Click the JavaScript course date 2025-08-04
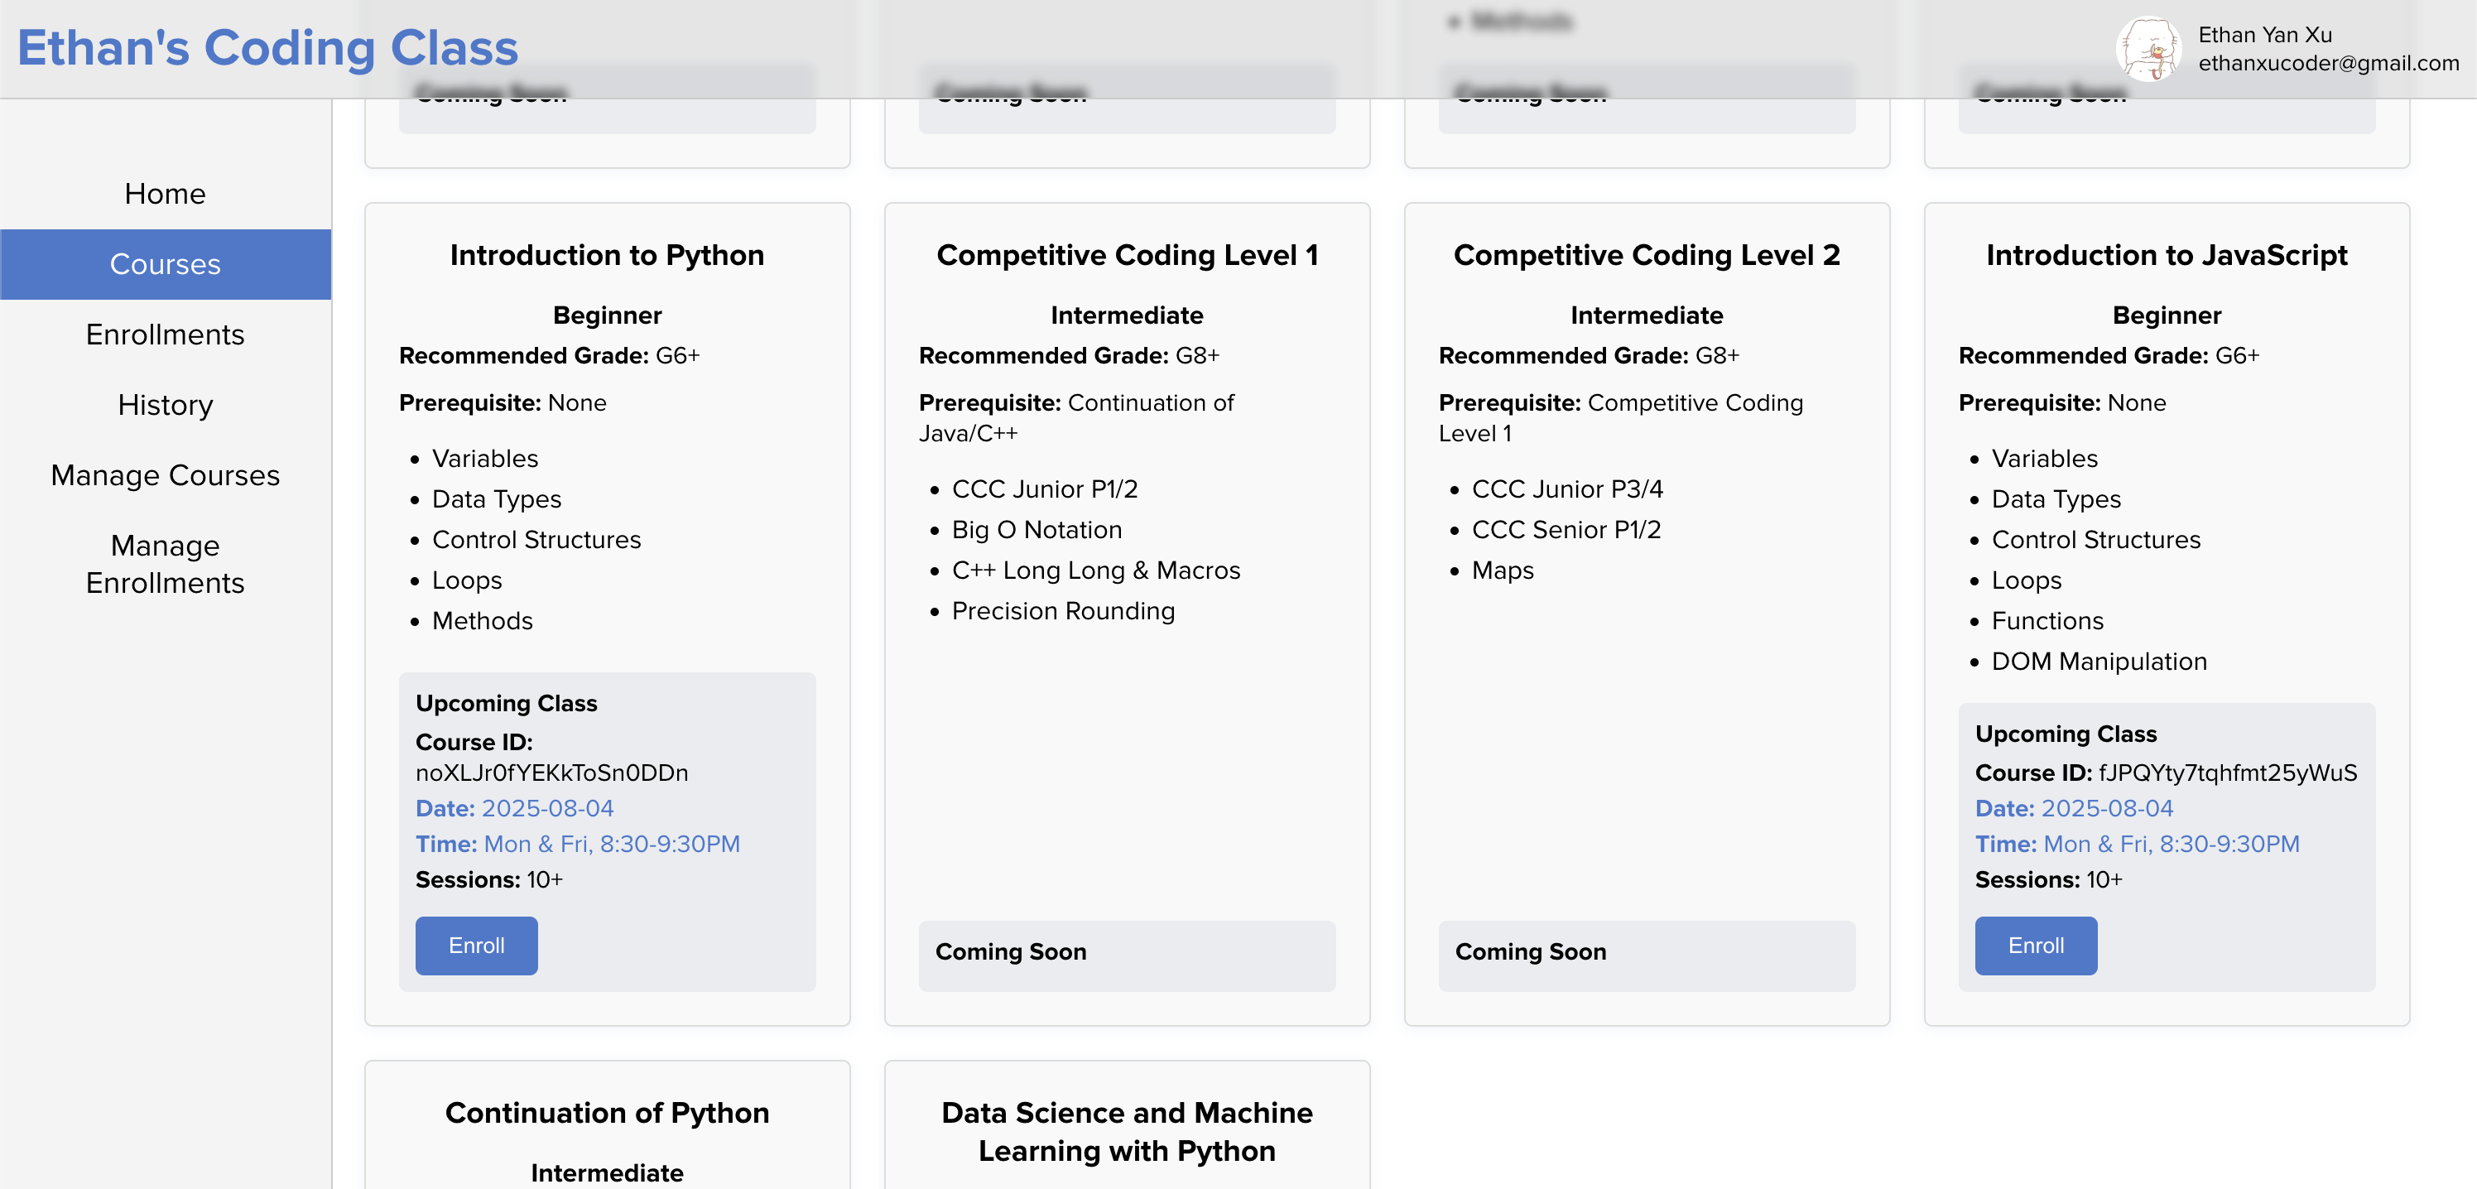Screen dimensions: 2477x1189 pyautogui.click(x=2073, y=808)
